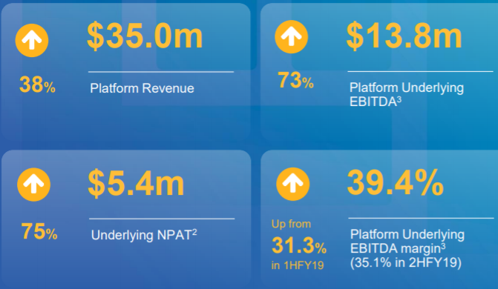This screenshot has height=289, width=498.
Task: Select the $5.4m NPAT figure
Action: click(x=136, y=183)
